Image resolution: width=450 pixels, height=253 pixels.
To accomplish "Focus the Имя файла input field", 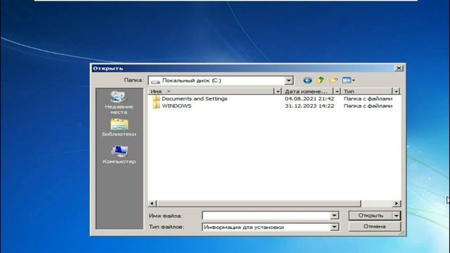I will click(x=266, y=216).
